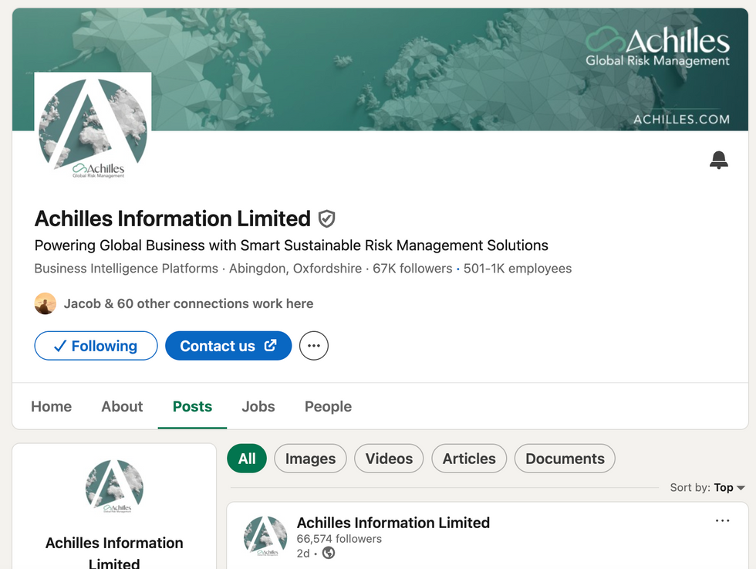Click the Achilles company logo image

[93, 129]
